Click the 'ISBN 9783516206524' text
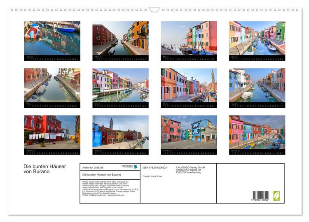 point(154,168)
